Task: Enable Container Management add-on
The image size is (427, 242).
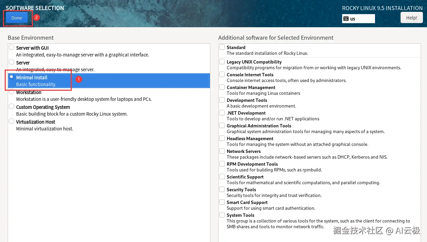Action: tap(222, 87)
